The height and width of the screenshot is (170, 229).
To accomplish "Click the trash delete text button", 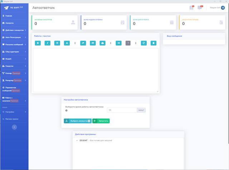I will (x=154, y=43).
